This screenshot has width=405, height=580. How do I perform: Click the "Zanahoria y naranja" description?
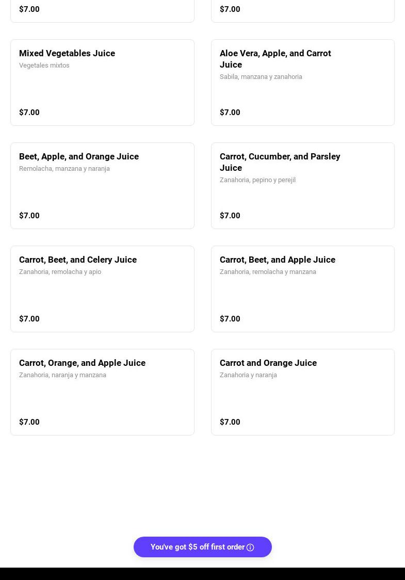pos(248,375)
